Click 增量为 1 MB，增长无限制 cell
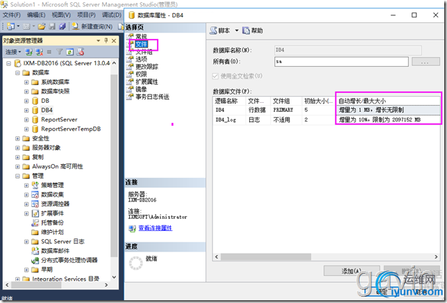447x303 pixels. pos(388,110)
